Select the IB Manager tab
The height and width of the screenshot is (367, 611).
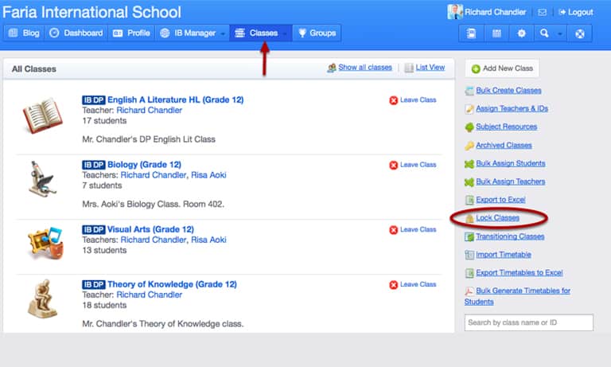pyautogui.click(x=188, y=33)
